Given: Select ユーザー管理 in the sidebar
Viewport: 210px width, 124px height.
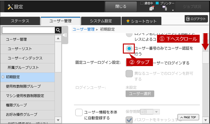Looking at the screenshot, I should point(28,39).
